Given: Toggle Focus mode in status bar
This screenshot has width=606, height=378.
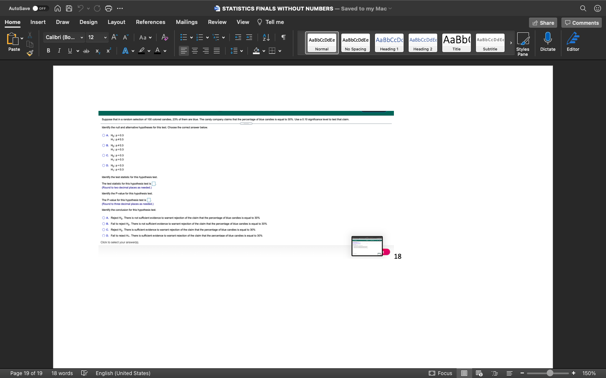Looking at the screenshot, I should 441,373.
